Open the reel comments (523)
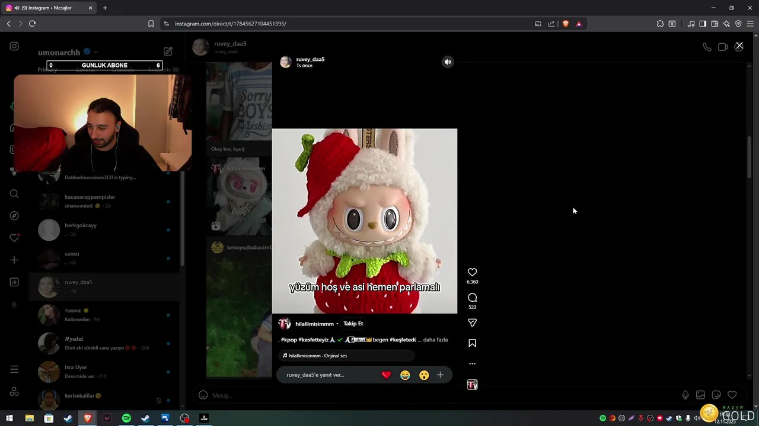This screenshot has height=426, width=759. (472, 298)
